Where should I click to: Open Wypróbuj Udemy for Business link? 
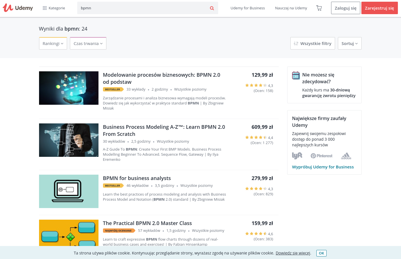[323, 167]
